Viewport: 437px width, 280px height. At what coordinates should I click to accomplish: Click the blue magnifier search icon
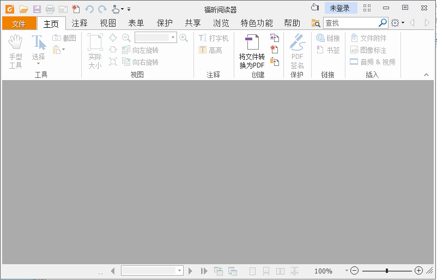(383, 22)
